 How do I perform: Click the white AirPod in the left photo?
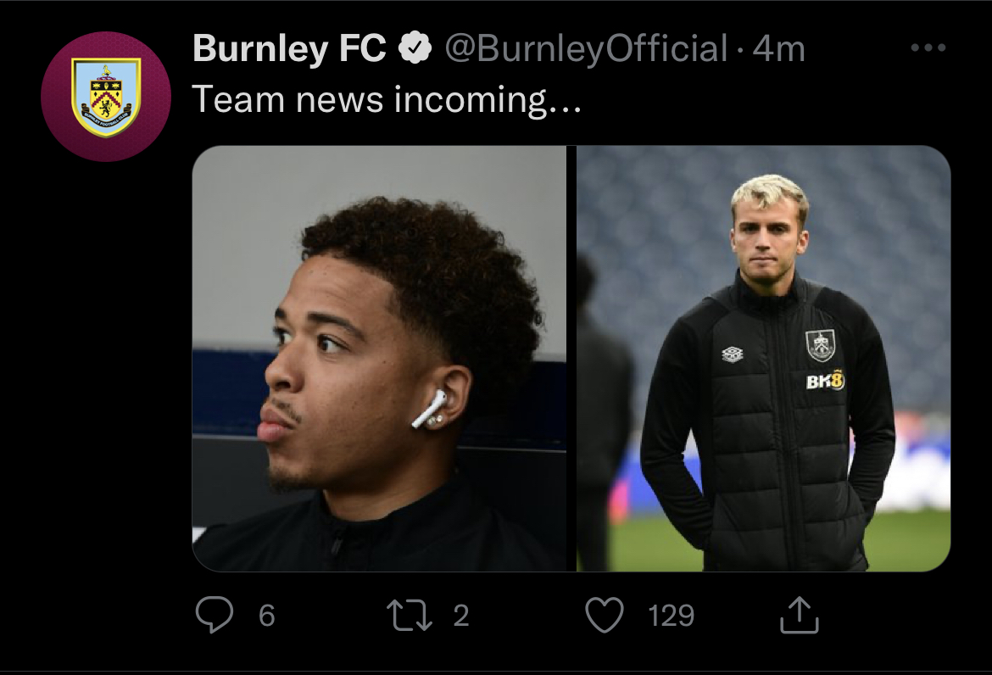pos(429,408)
